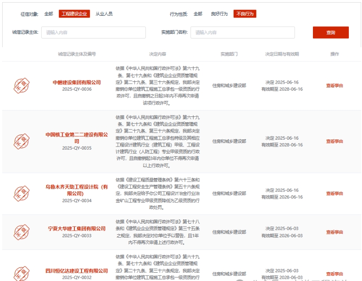The height and width of the screenshot is (281, 362).
Task: Click the decision text for 乌鲁木齐天助工程设计院
Action: [x=158, y=193]
